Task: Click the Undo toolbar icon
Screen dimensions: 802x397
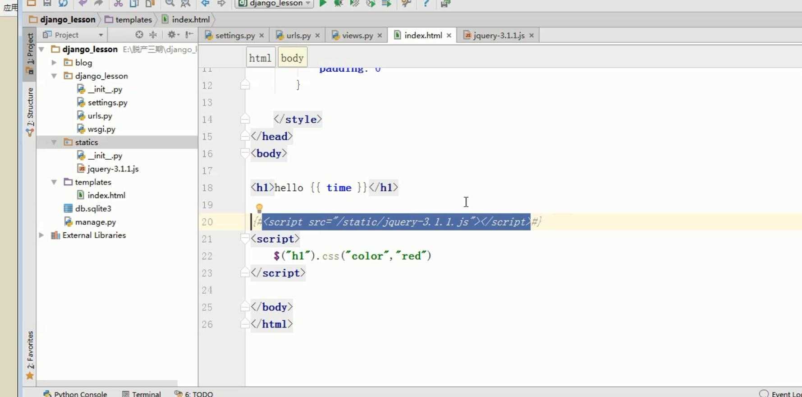Action: (83, 3)
